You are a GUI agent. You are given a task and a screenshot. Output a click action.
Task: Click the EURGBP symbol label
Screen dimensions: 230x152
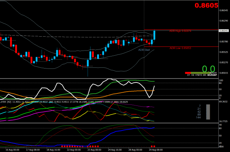[x=213, y=75]
